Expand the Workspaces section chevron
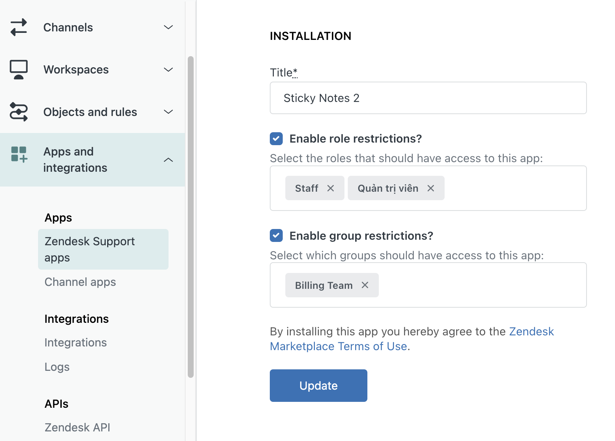This screenshot has width=615, height=441. [168, 69]
